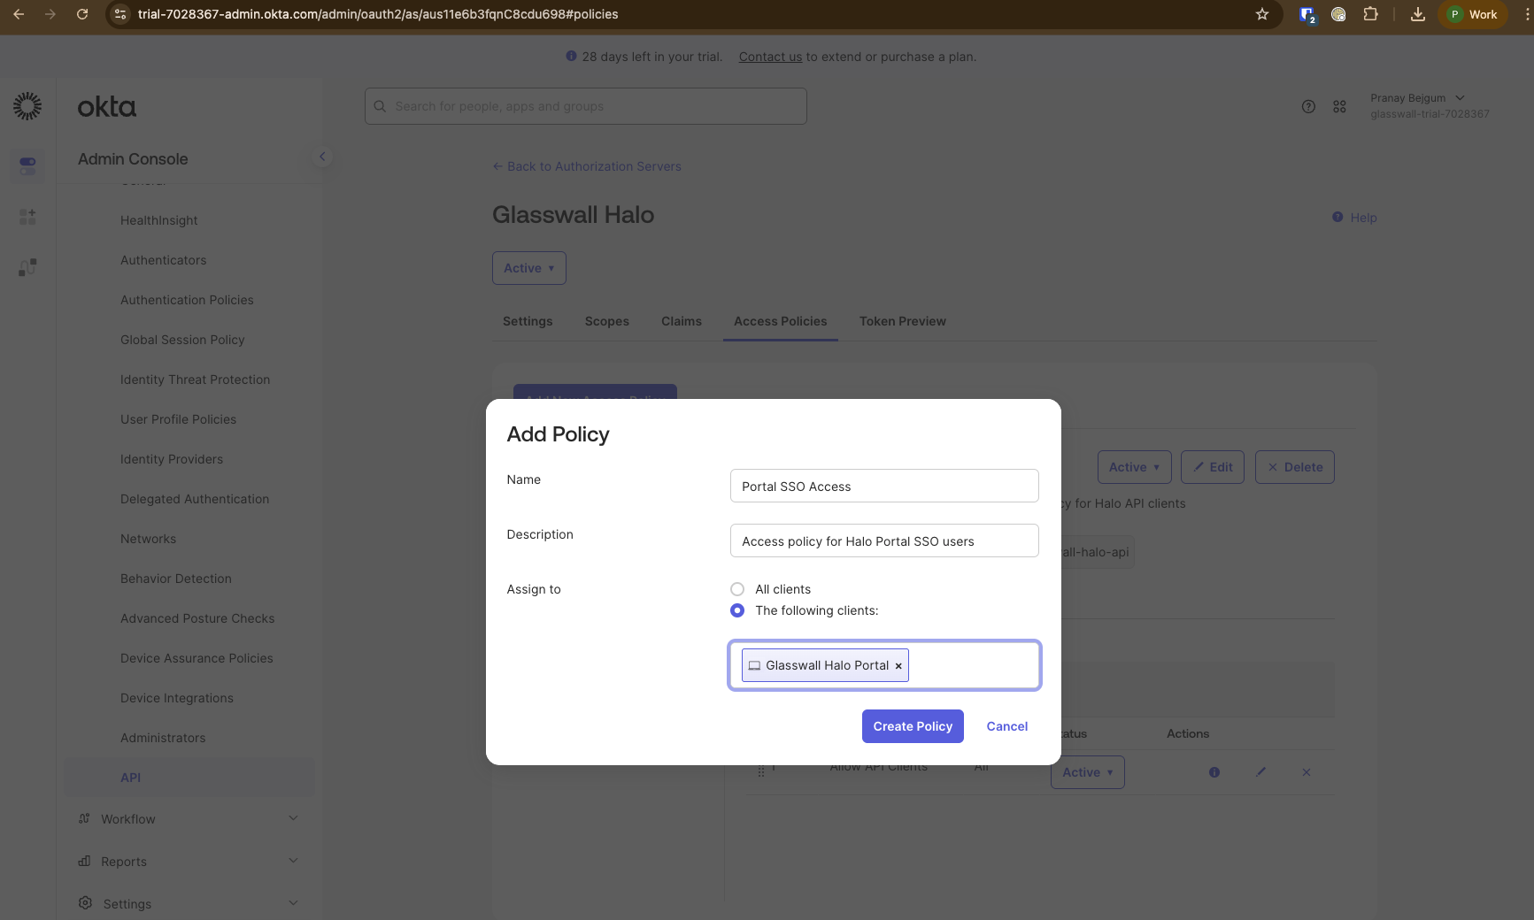Open Networks in sidebar
This screenshot has width=1534, height=920.
pos(148,539)
